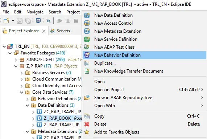Click the Suspend debug icon
The width and height of the screenshot is (207, 139).
68,21
